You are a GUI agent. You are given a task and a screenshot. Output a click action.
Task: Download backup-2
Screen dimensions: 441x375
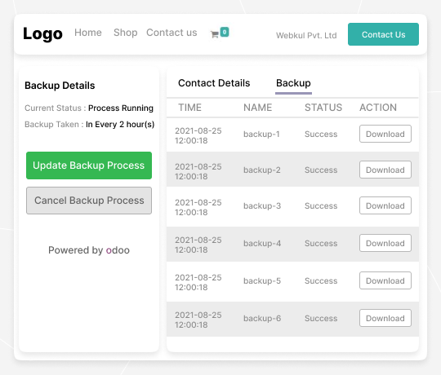tap(385, 170)
